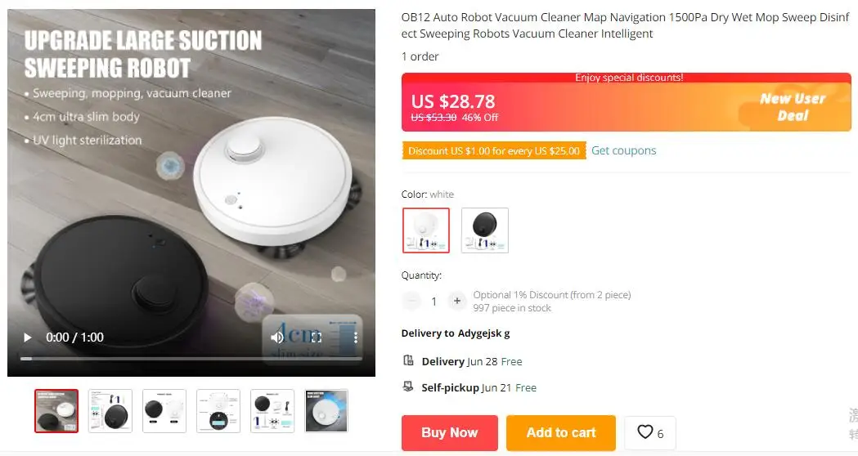
Task: Click the Self-pickup icon
Action: click(408, 387)
